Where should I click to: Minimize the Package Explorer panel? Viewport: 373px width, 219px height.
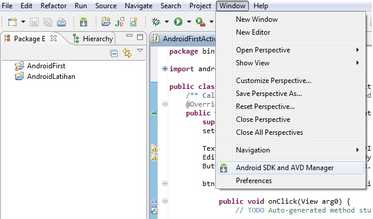pos(129,35)
